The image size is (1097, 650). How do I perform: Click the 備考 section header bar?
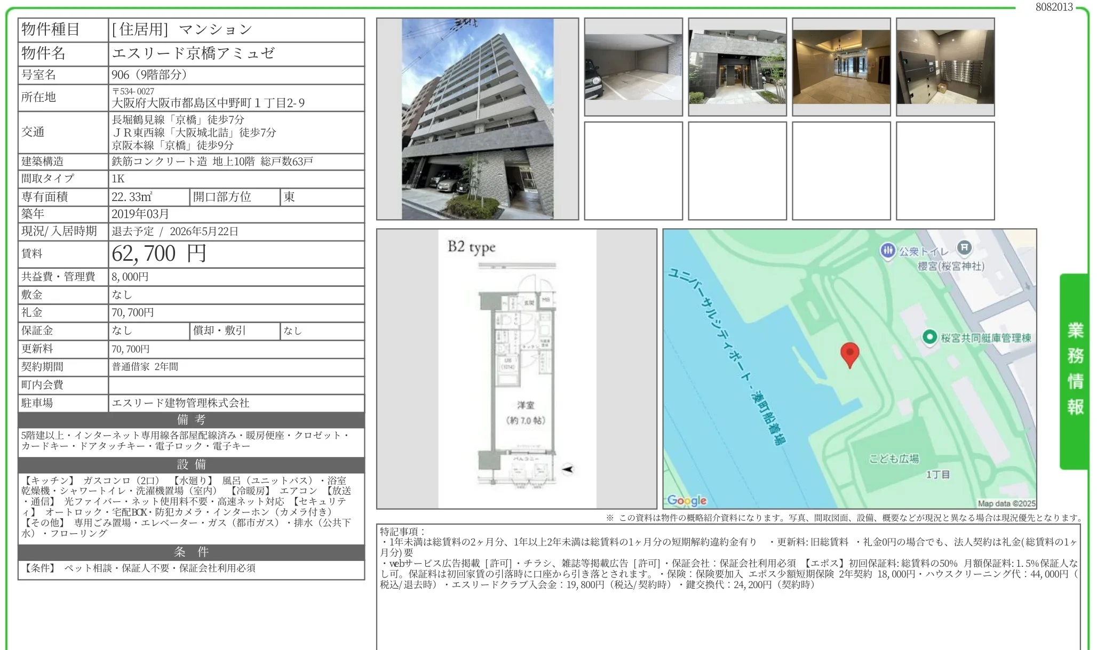[191, 420]
